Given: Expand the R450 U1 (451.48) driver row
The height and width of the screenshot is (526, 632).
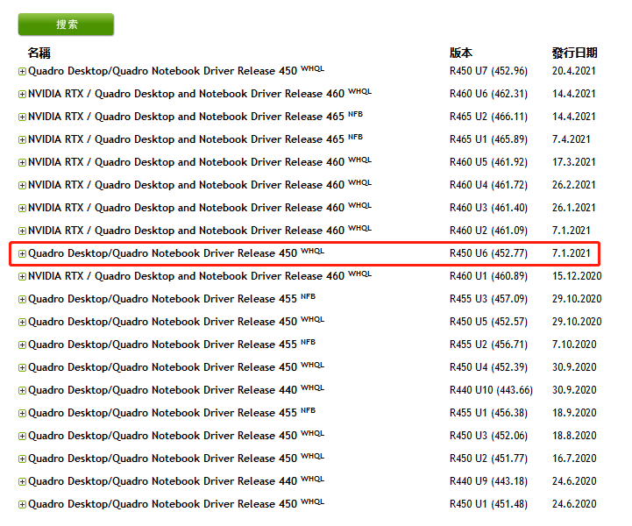Looking at the screenshot, I should pos(22,504).
